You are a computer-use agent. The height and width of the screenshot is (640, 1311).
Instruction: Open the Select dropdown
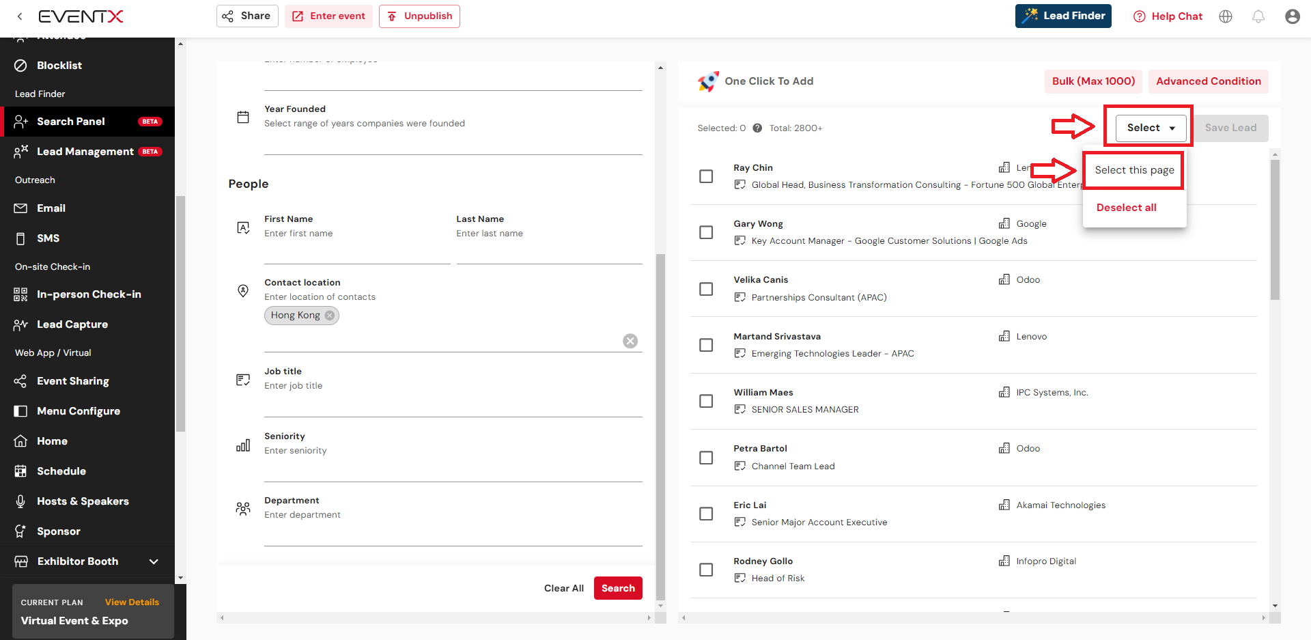pyautogui.click(x=1151, y=128)
